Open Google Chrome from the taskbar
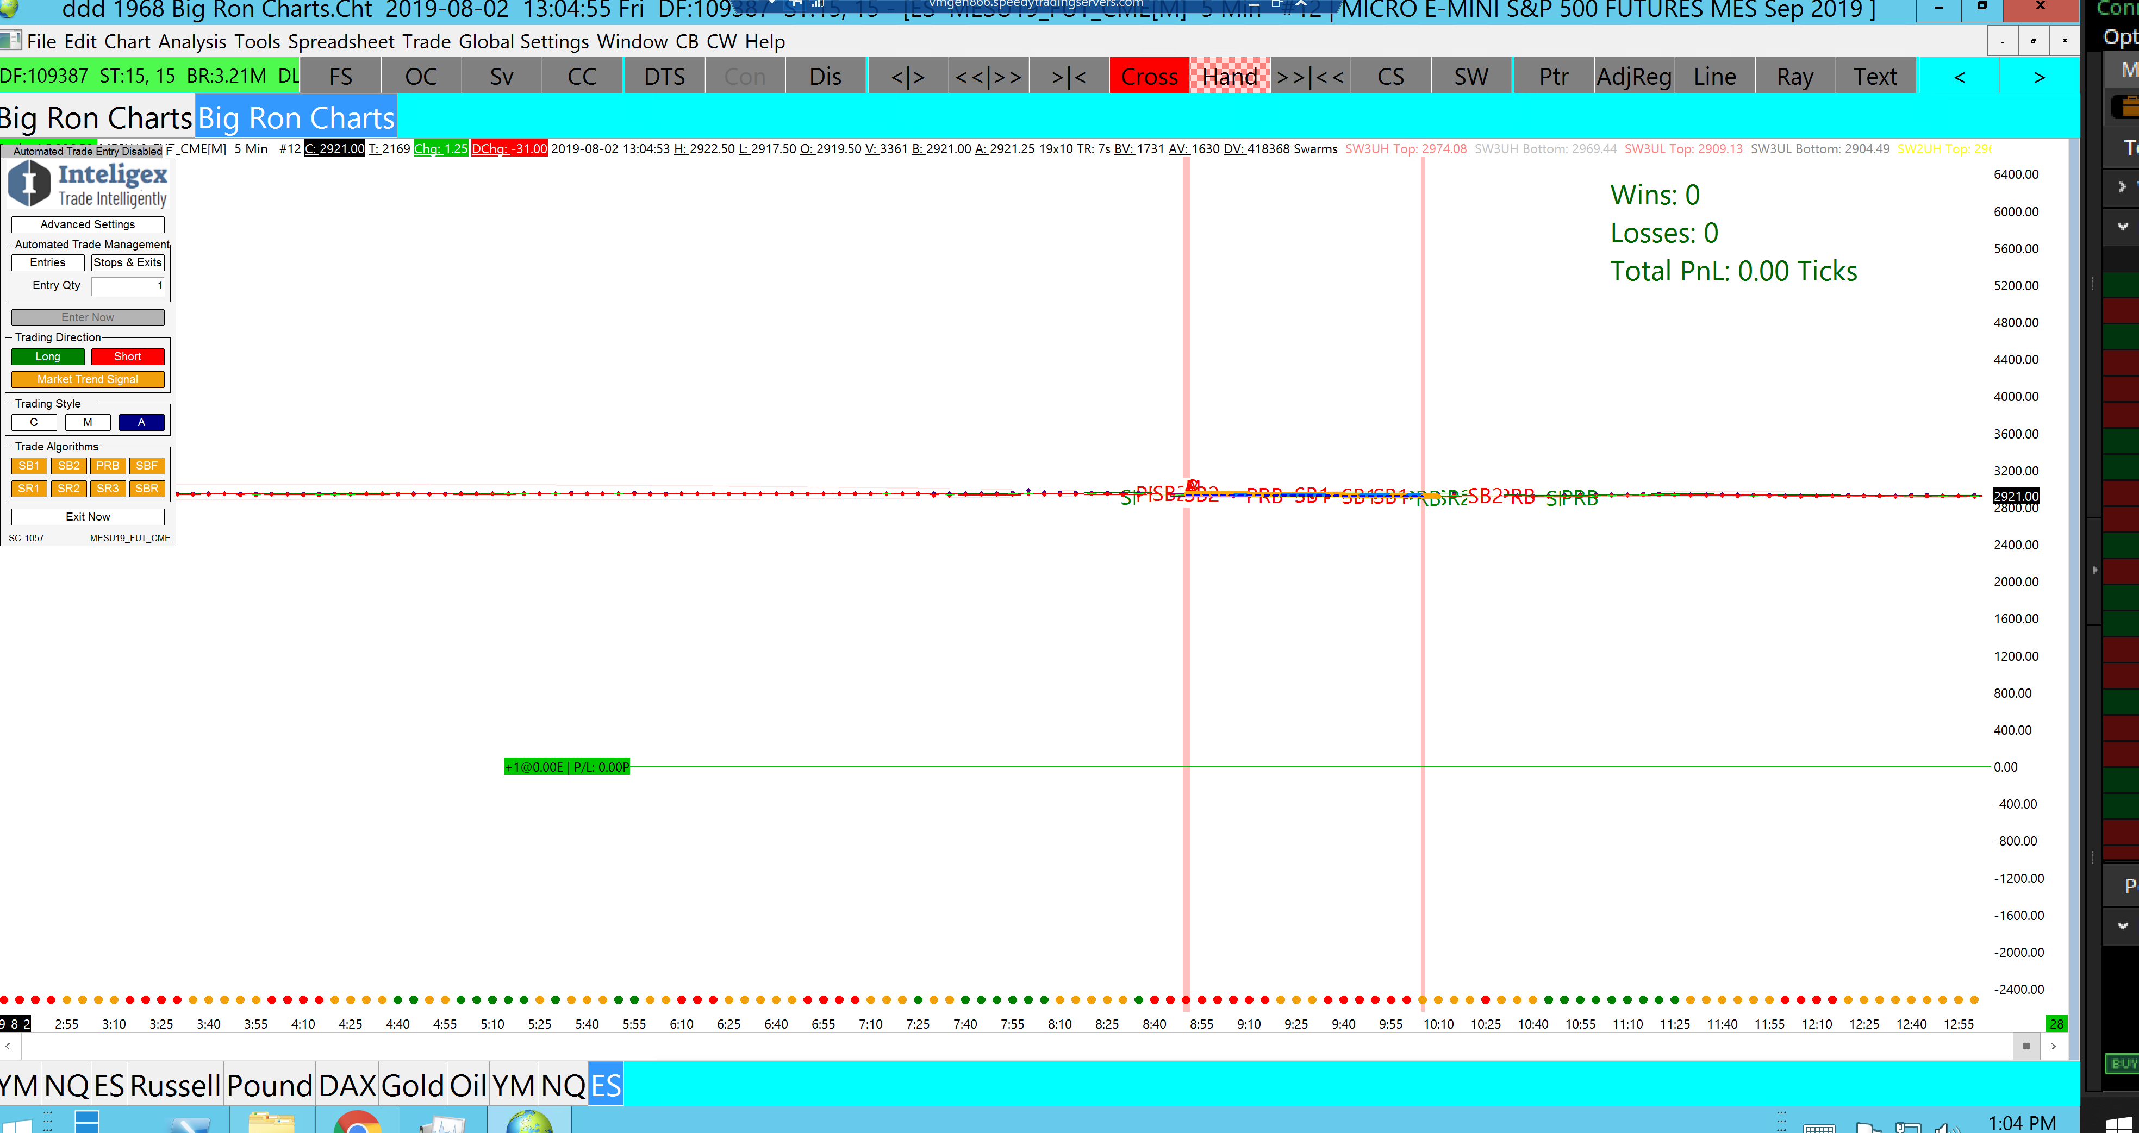The image size is (2139, 1133). (x=357, y=1122)
